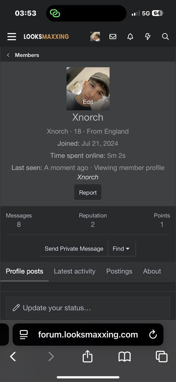Expand the Find dropdown
176x382 pixels.
pos(122,248)
